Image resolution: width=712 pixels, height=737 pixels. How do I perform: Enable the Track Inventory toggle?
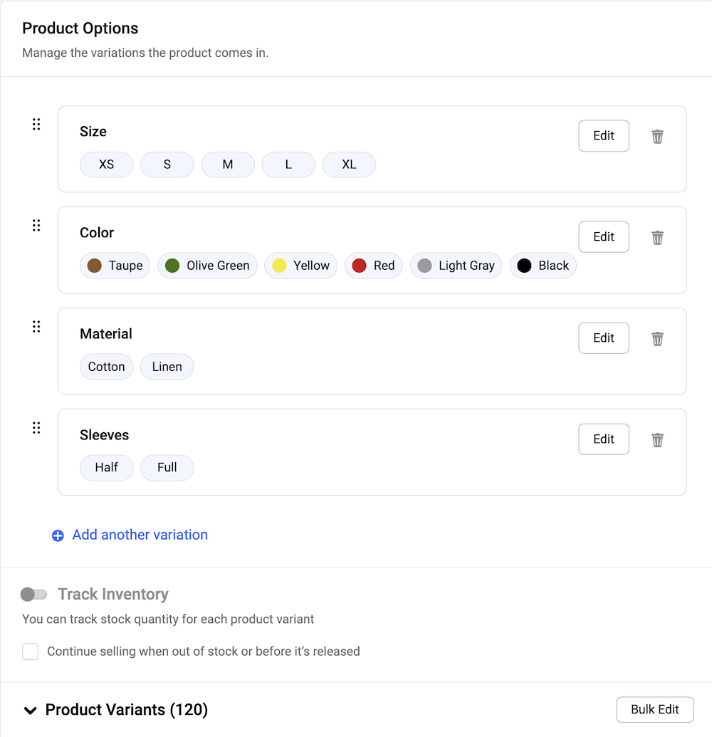tap(33, 594)
